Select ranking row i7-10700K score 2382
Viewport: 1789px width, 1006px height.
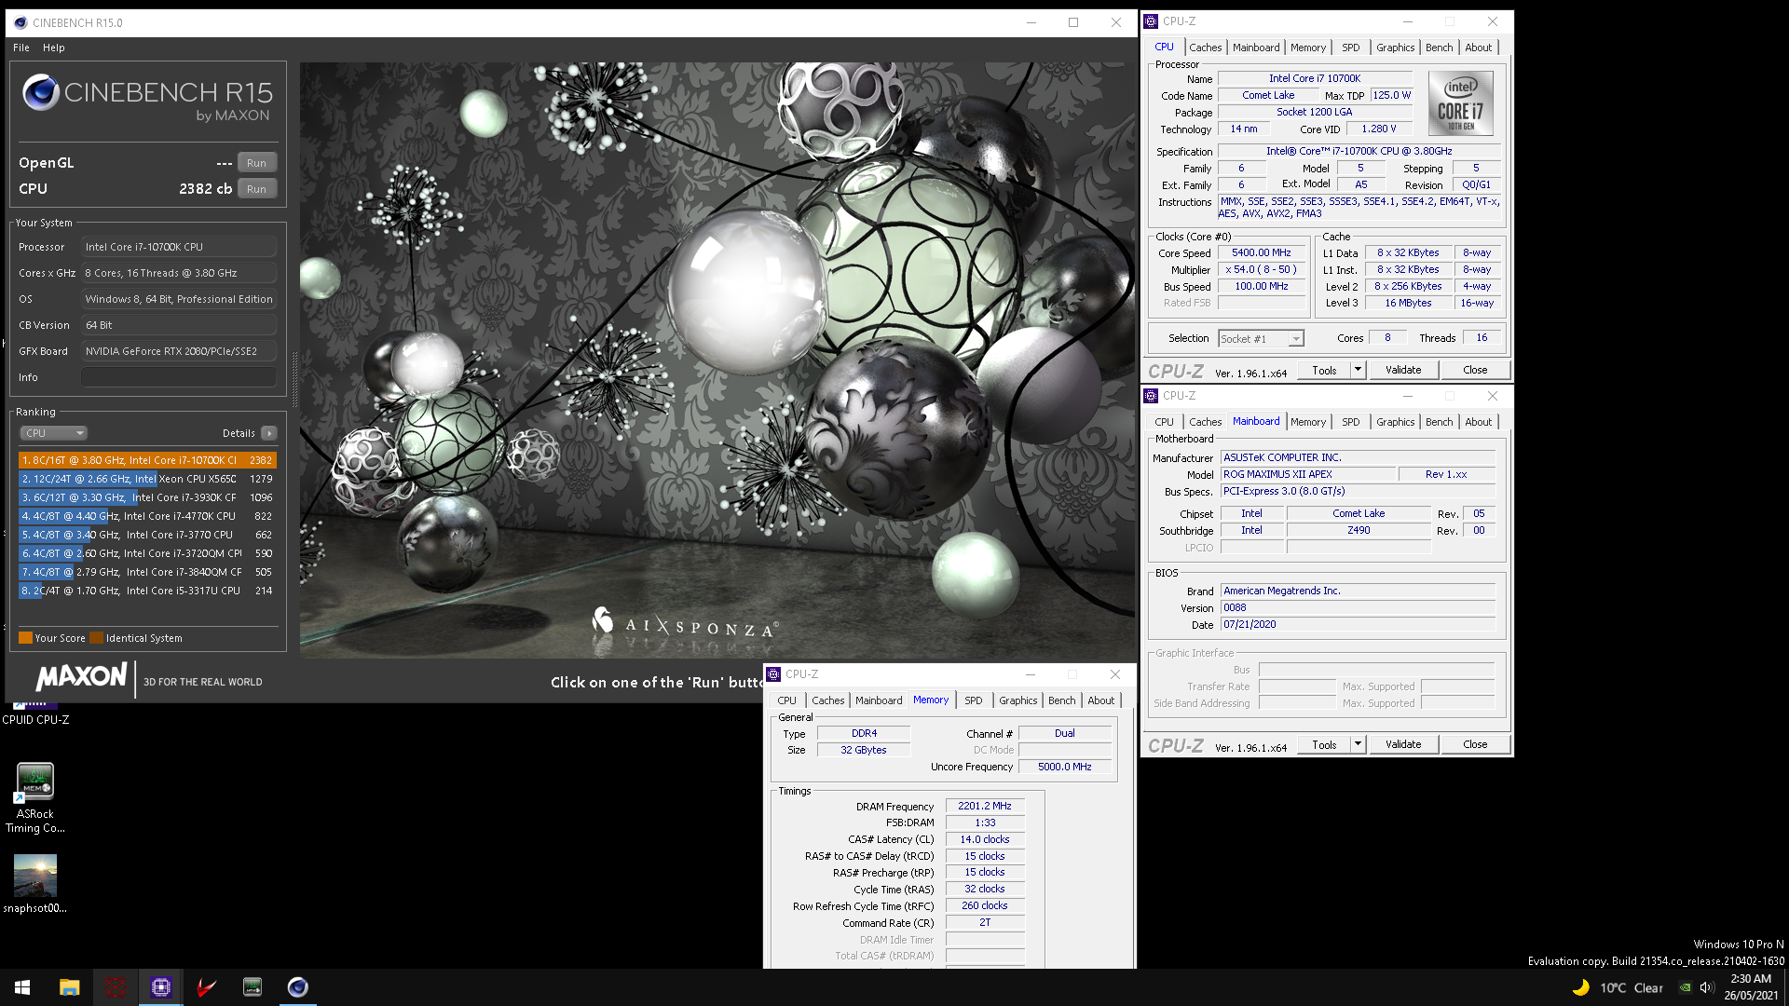[x=147, y=460]
